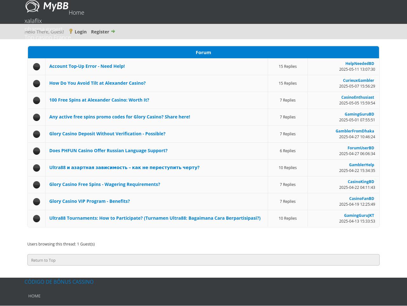
Task: Click status icon for PHFUN Casino thread
Action: tap(37, 151)
